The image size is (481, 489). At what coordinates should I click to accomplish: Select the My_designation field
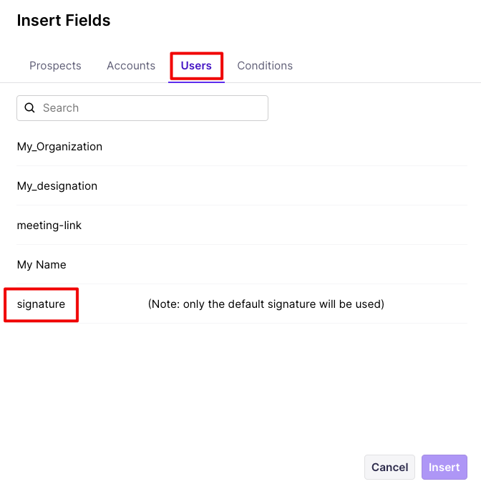coord(57,186)
